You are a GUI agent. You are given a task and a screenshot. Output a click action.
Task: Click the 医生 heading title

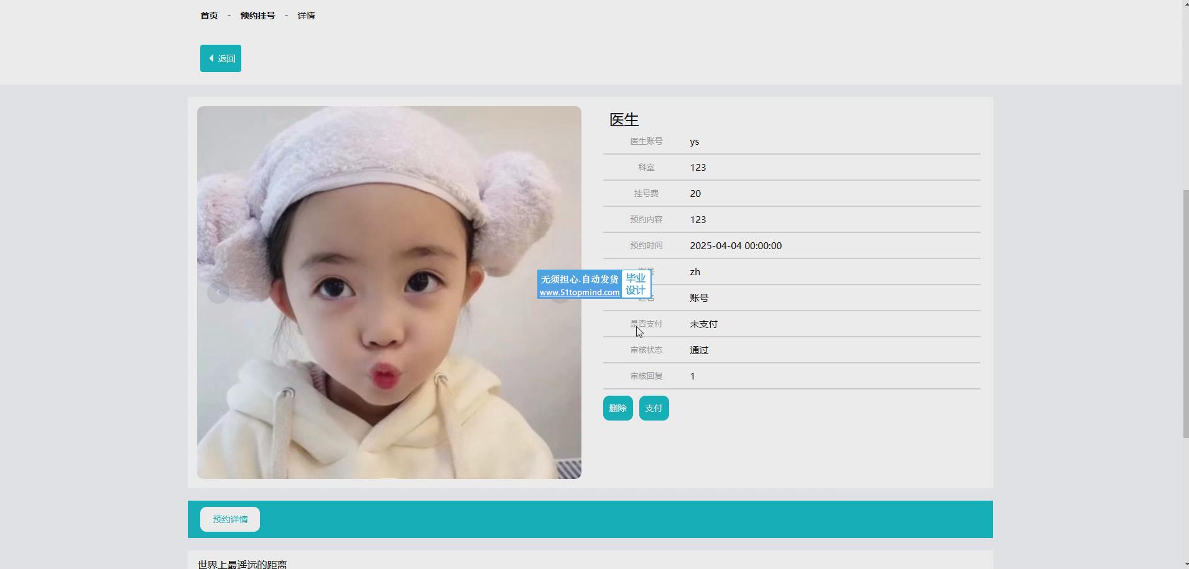pyautogui.click(x=624, y=120)
